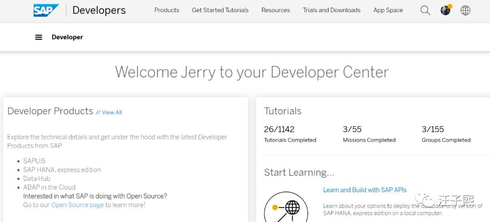Open the Open Source page link
This screenshot has height=222, width=490.
78,205
